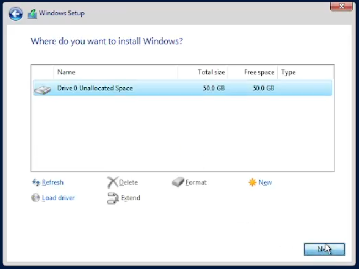Open the Load driver link
This screenshot has width=359, height=269.
coord(58,198)
